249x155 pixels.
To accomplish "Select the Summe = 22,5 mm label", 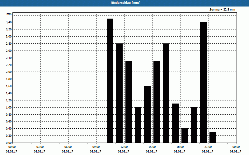I will [222, 10].
